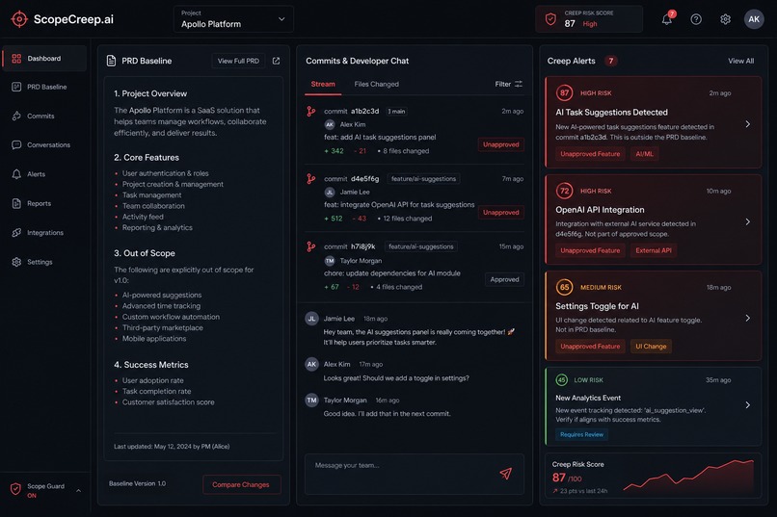Send message with paper plane icon
This screenshot has width=777, height=517.
505,474
